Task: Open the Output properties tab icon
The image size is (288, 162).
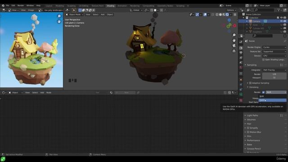Action: (241, 53)
